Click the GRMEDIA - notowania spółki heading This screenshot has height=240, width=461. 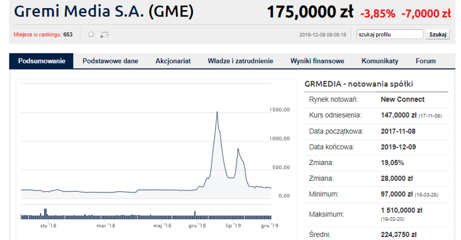click(x=359, y=84)
